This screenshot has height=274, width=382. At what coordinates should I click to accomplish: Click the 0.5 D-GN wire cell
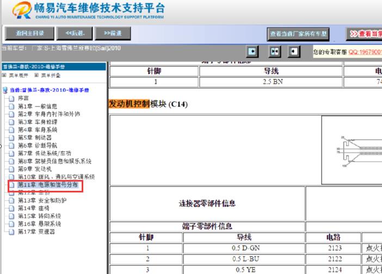pyautogui.click(x=244, y=248)
